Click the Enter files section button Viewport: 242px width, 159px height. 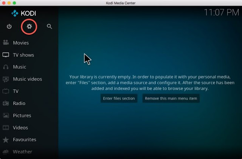pyautogui.click(x=119, y=99)
